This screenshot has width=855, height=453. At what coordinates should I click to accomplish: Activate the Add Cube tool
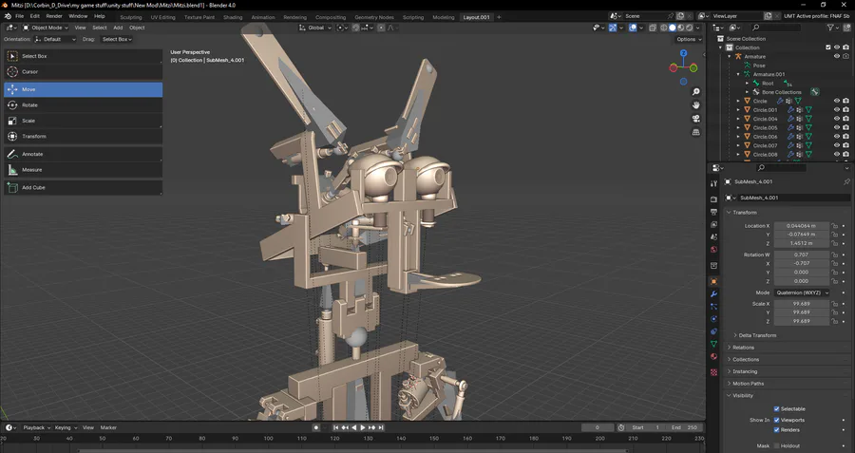[83, 187]
